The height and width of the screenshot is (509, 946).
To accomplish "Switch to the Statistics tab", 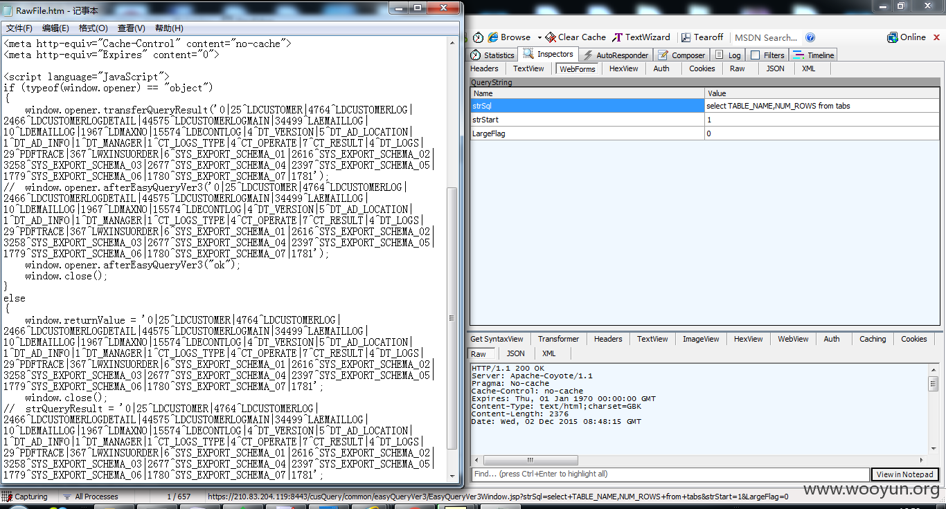I will click(492, 55).
